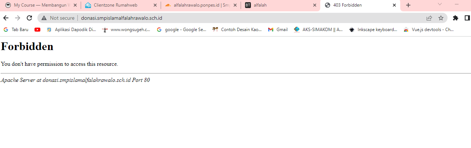Screen dimensions: 471x148
Task: Click the forward navigation arrow
Action: pos(18,18)
